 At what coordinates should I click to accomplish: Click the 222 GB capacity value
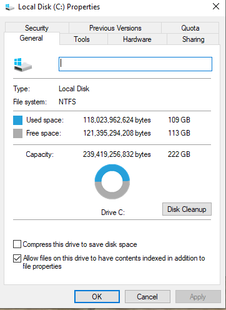(x=179, y=154)
